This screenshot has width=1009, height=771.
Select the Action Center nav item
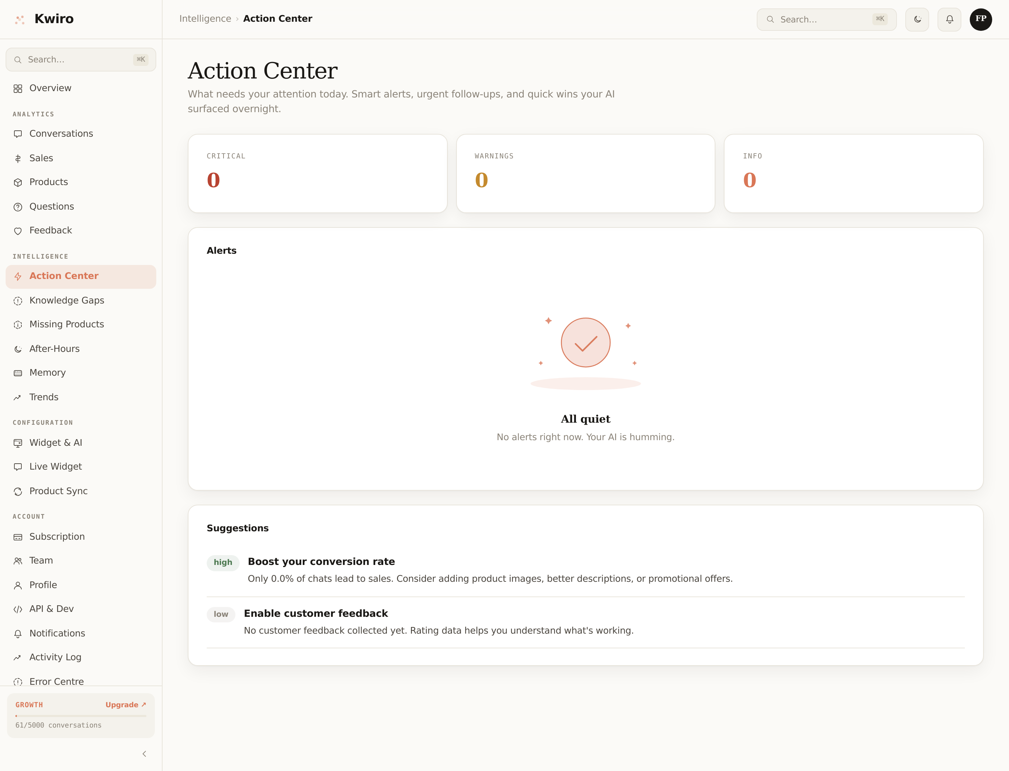pyautogui.click(x=81, y=276)
